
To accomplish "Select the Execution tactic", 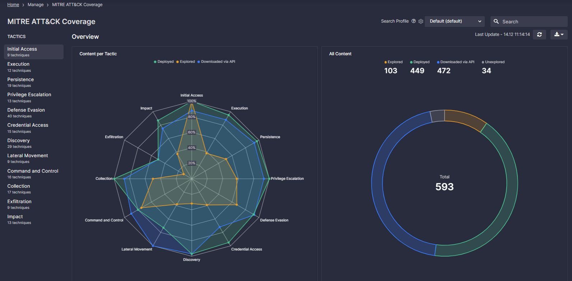I will coord(34,67).
